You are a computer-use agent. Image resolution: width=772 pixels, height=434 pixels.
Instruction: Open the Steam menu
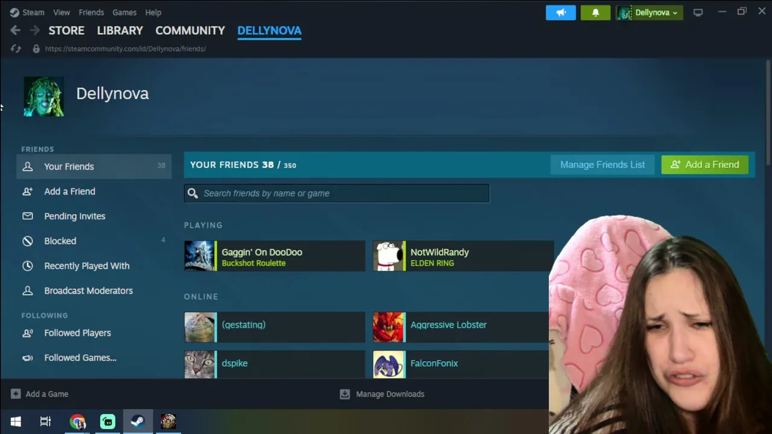(x=27, y=12)
